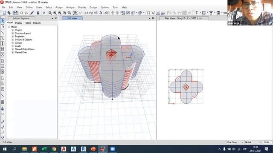Open Windows Start menu
The image size is (273, 153).
coord(5,149)
